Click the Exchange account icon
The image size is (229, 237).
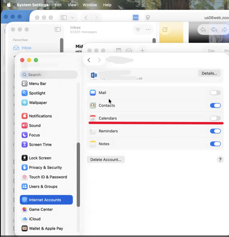[x=94, y=75]
